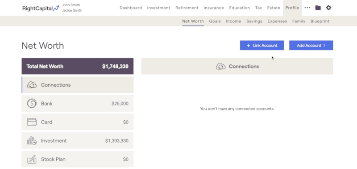Click the three-dots more menu icon
This screenshot has height=169, width=357.
coord(307,8)
